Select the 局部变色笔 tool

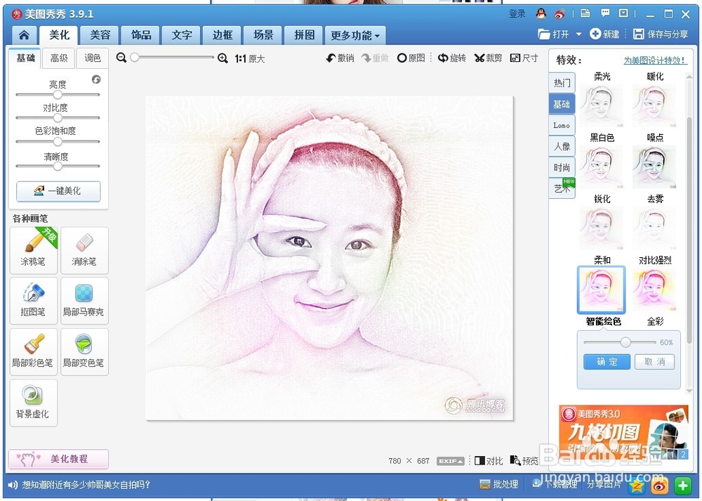[84, 352]
